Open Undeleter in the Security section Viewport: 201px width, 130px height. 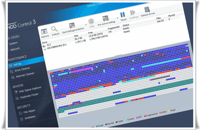coord(30,117)
